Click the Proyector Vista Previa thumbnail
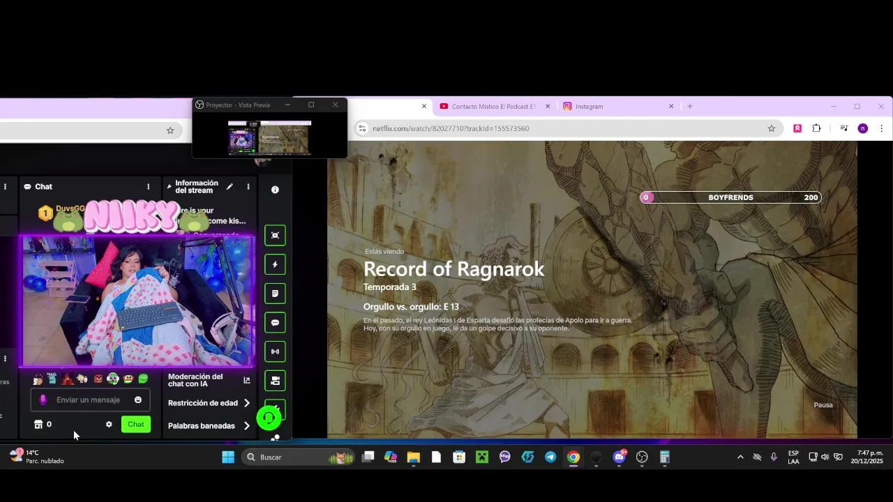This screenshot has width=893, height=502. tap(269, 137)
